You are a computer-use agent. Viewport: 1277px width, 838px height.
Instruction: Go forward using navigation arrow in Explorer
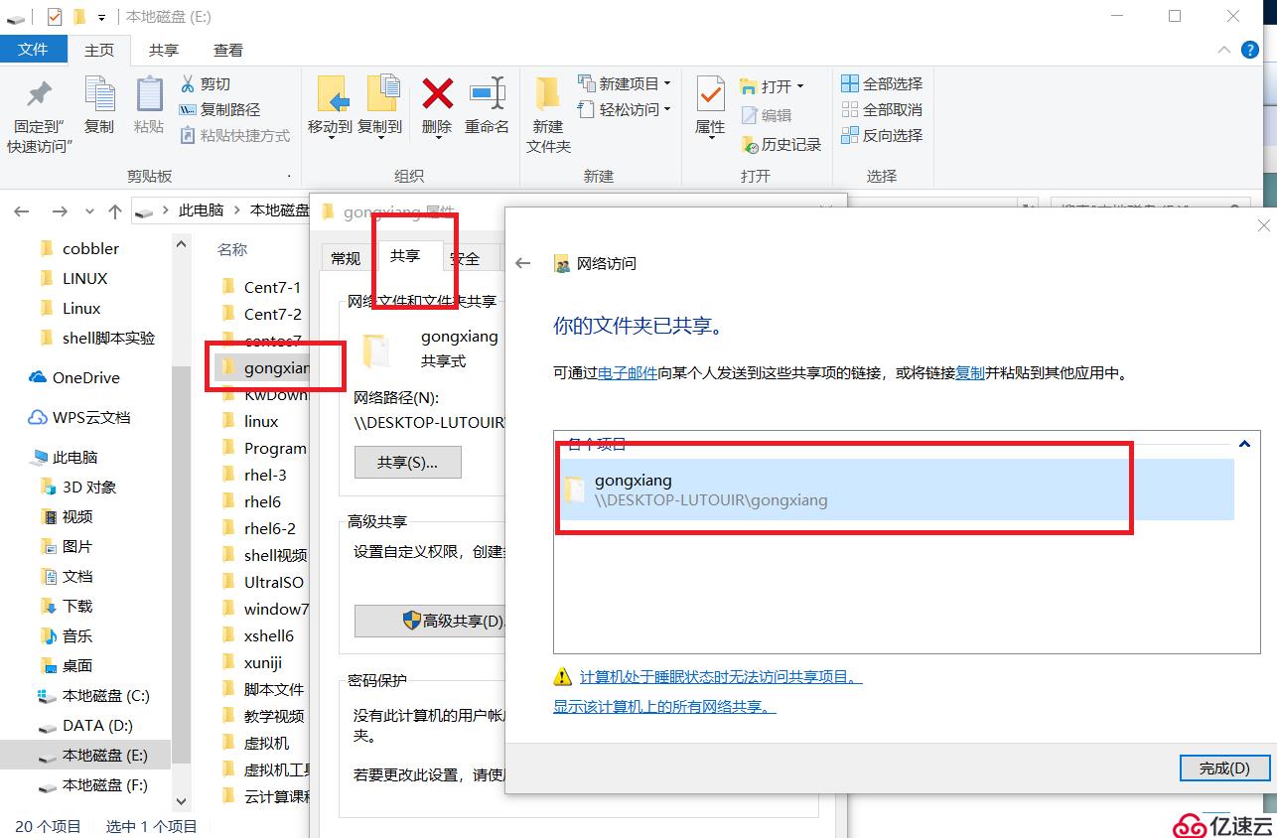(60, 211)
